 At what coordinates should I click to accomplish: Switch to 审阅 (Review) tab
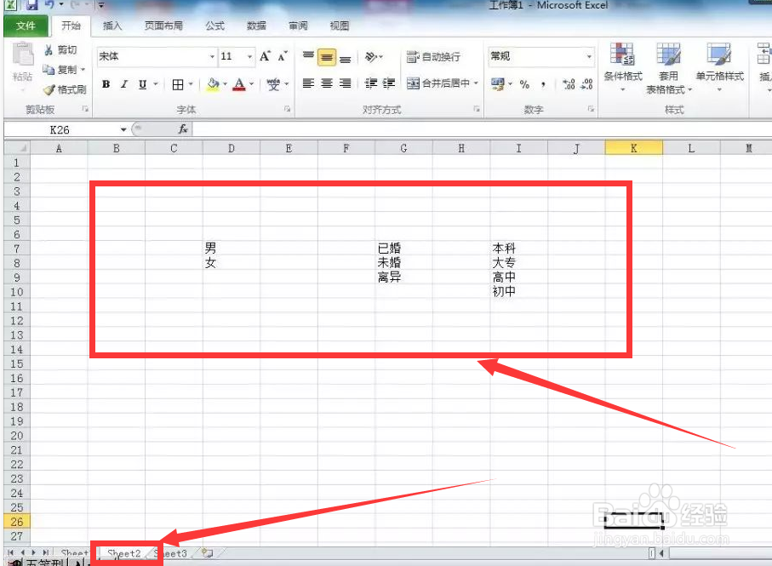click(298, 26)
